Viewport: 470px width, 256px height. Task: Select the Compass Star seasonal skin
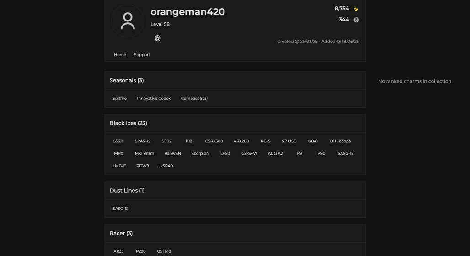click(194, 99)
